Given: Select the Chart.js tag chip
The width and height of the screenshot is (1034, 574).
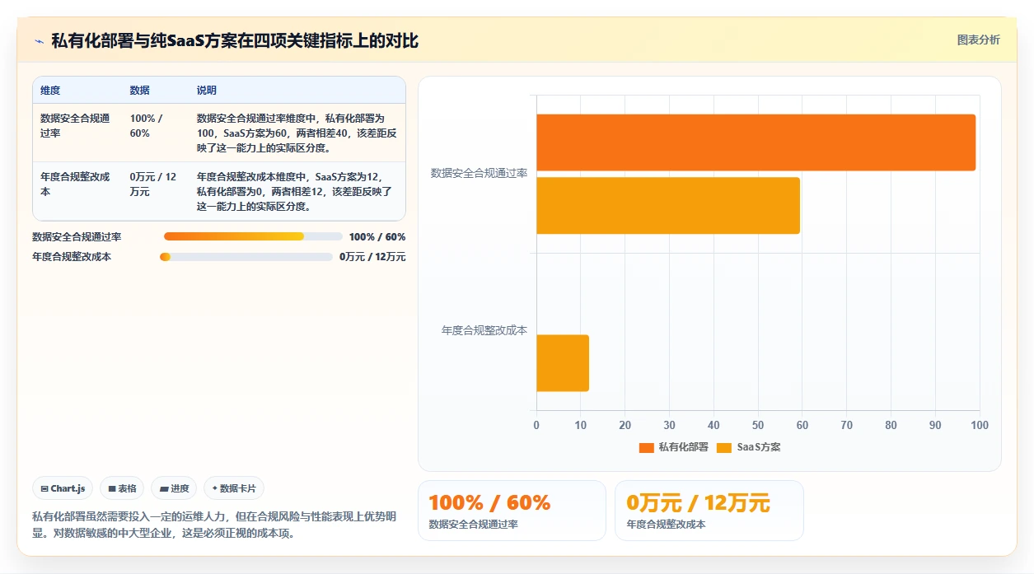Looking at the screenshot, I should click(63, 488).
